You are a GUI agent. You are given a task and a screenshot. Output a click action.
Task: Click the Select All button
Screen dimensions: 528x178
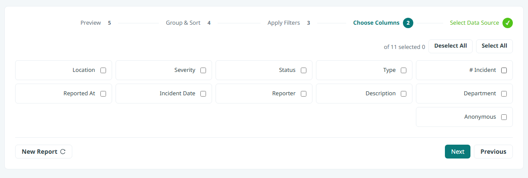[494, 46]
